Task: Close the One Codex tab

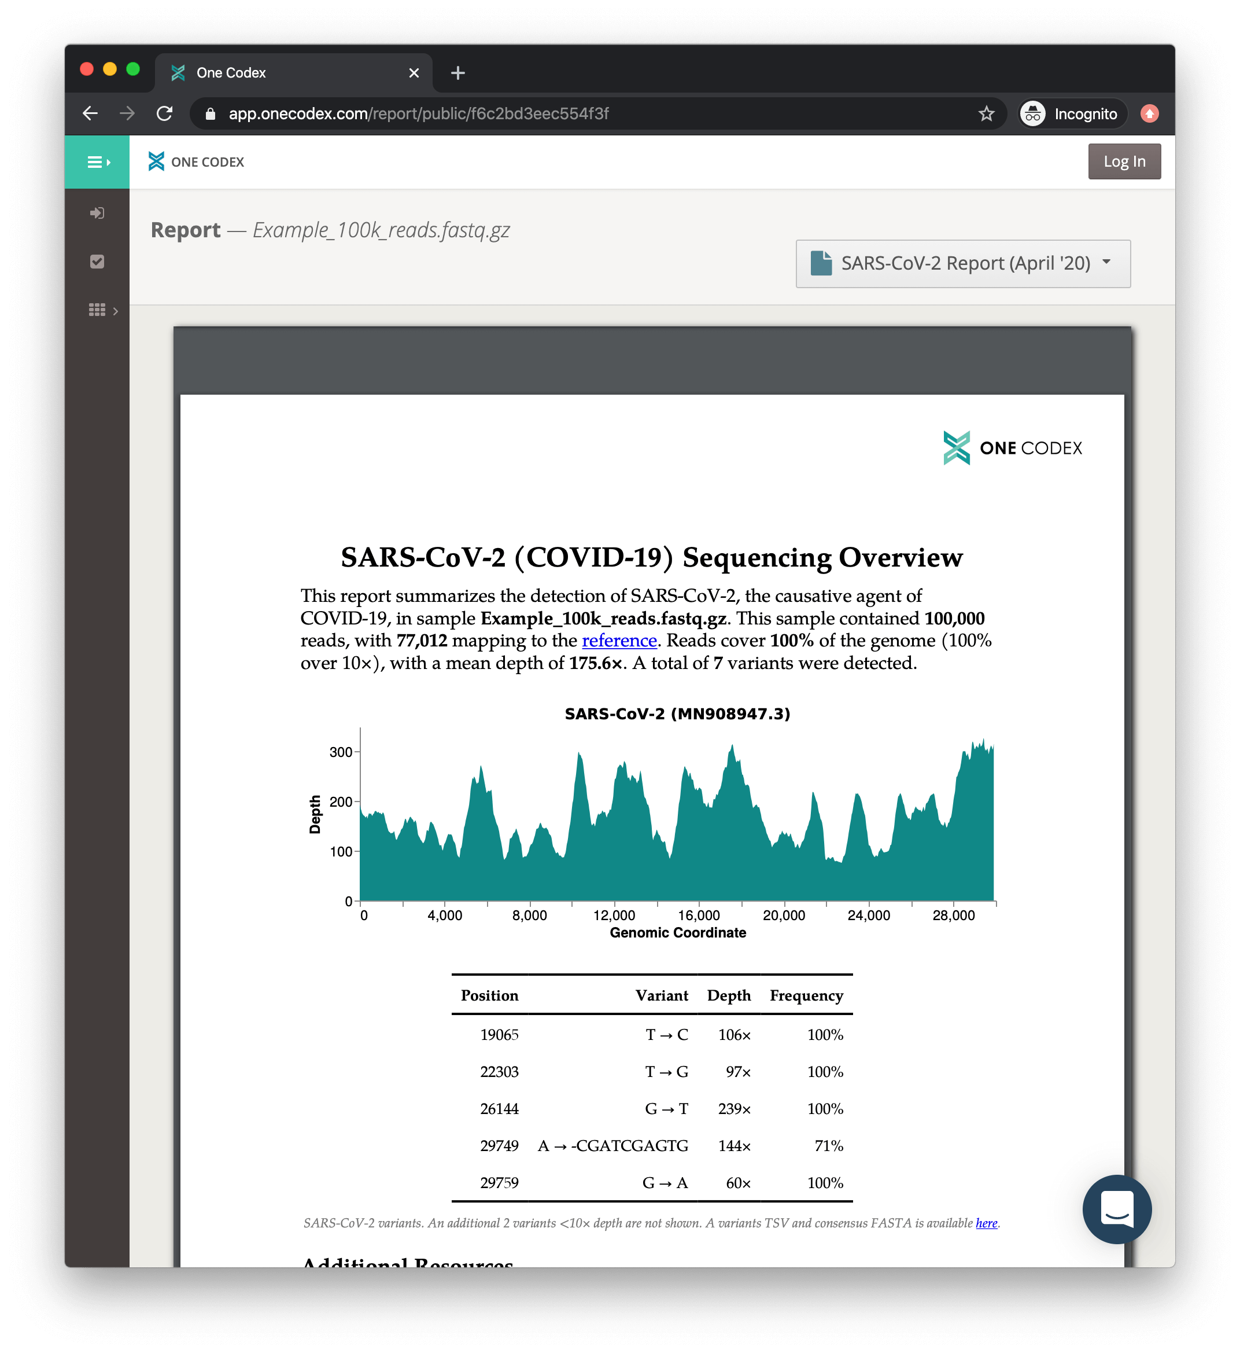Action: click(414, 72)
